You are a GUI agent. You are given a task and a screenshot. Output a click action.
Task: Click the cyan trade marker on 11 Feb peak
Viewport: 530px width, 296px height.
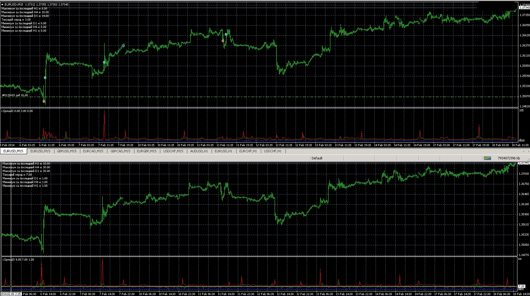226,34
